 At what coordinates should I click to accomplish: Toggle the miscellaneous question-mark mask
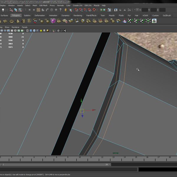(60, 10)
